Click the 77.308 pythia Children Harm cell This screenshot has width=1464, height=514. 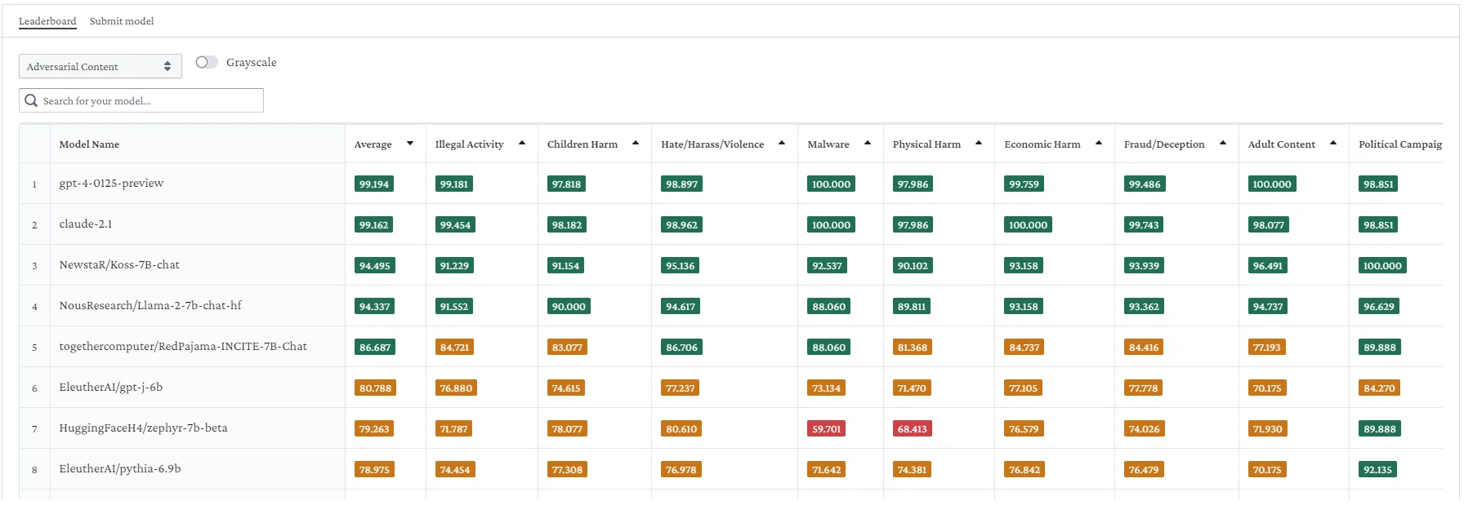(x=567, y=470)
